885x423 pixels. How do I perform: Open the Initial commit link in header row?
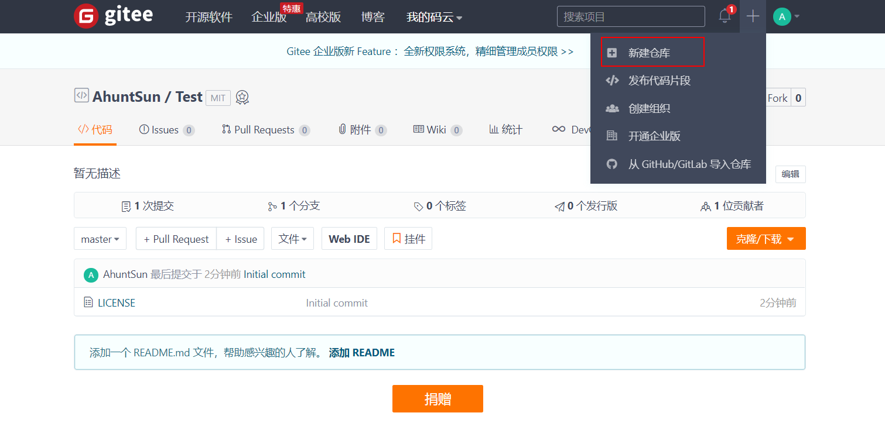pyautogui.click(x=275, y=274)
